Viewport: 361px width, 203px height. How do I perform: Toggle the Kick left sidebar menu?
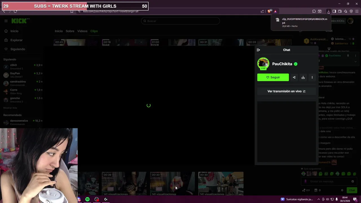coord(6,21)
